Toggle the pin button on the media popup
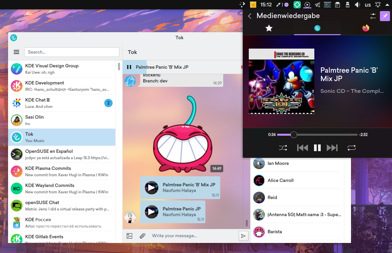The width and height of the screenshot is (392, 253). (385, 16)
